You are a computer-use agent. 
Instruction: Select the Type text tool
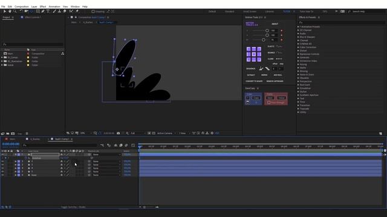click(48, 11)
